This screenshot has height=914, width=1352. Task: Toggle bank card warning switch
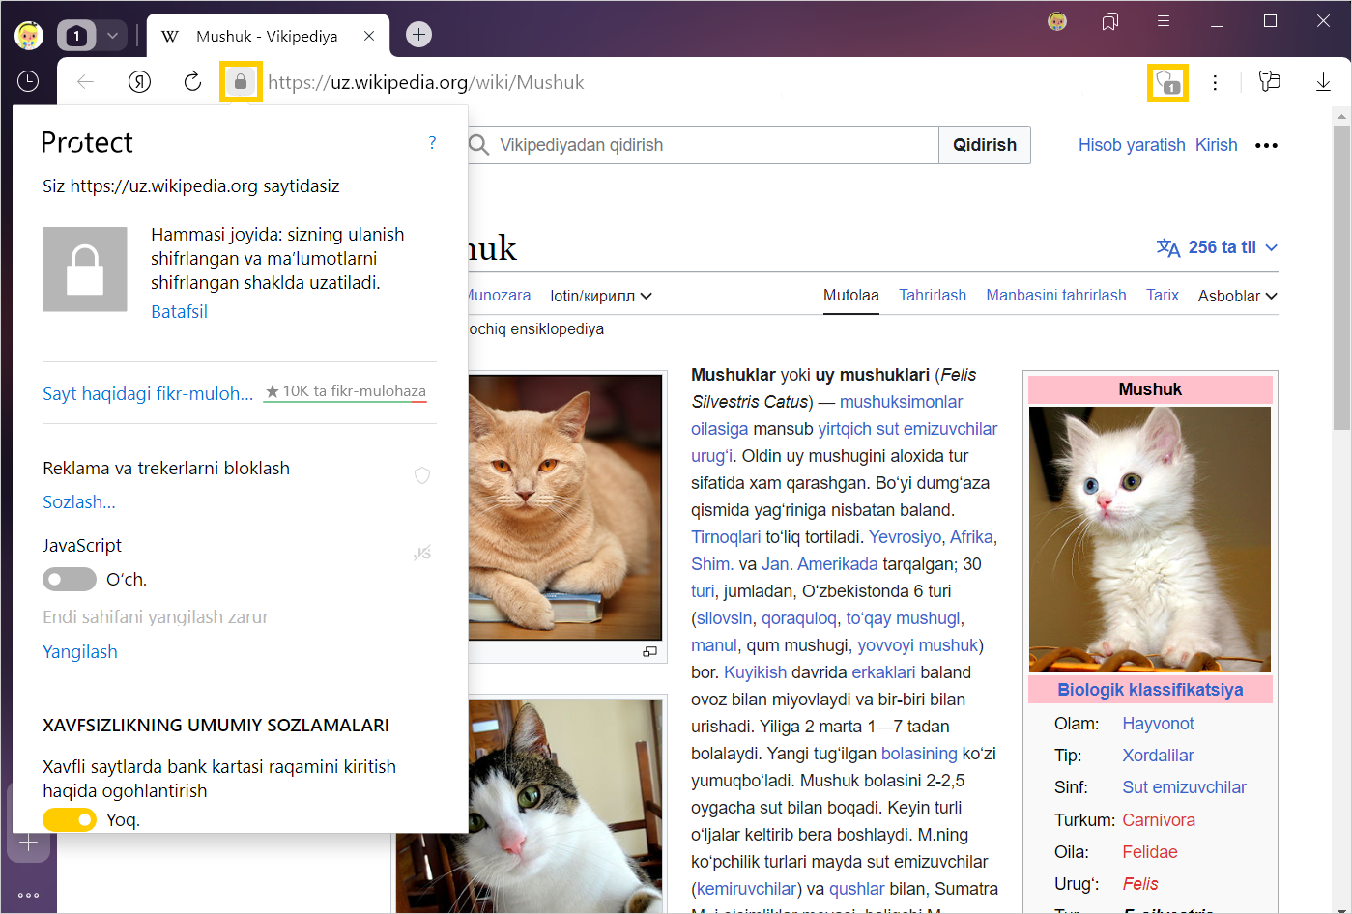click(x=69, y=819)
